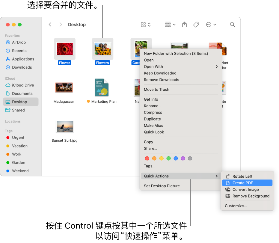Apply the gray tag color dot
Image resolution: width=279 pixels, height=243 pixels.
(190, 159)
